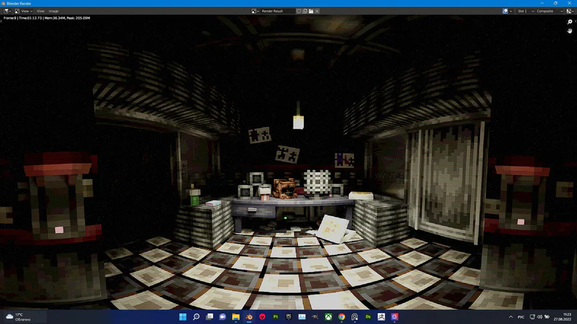
Task: Open volume tray icon
Action: pyautogui.click(x=539, y=317)
